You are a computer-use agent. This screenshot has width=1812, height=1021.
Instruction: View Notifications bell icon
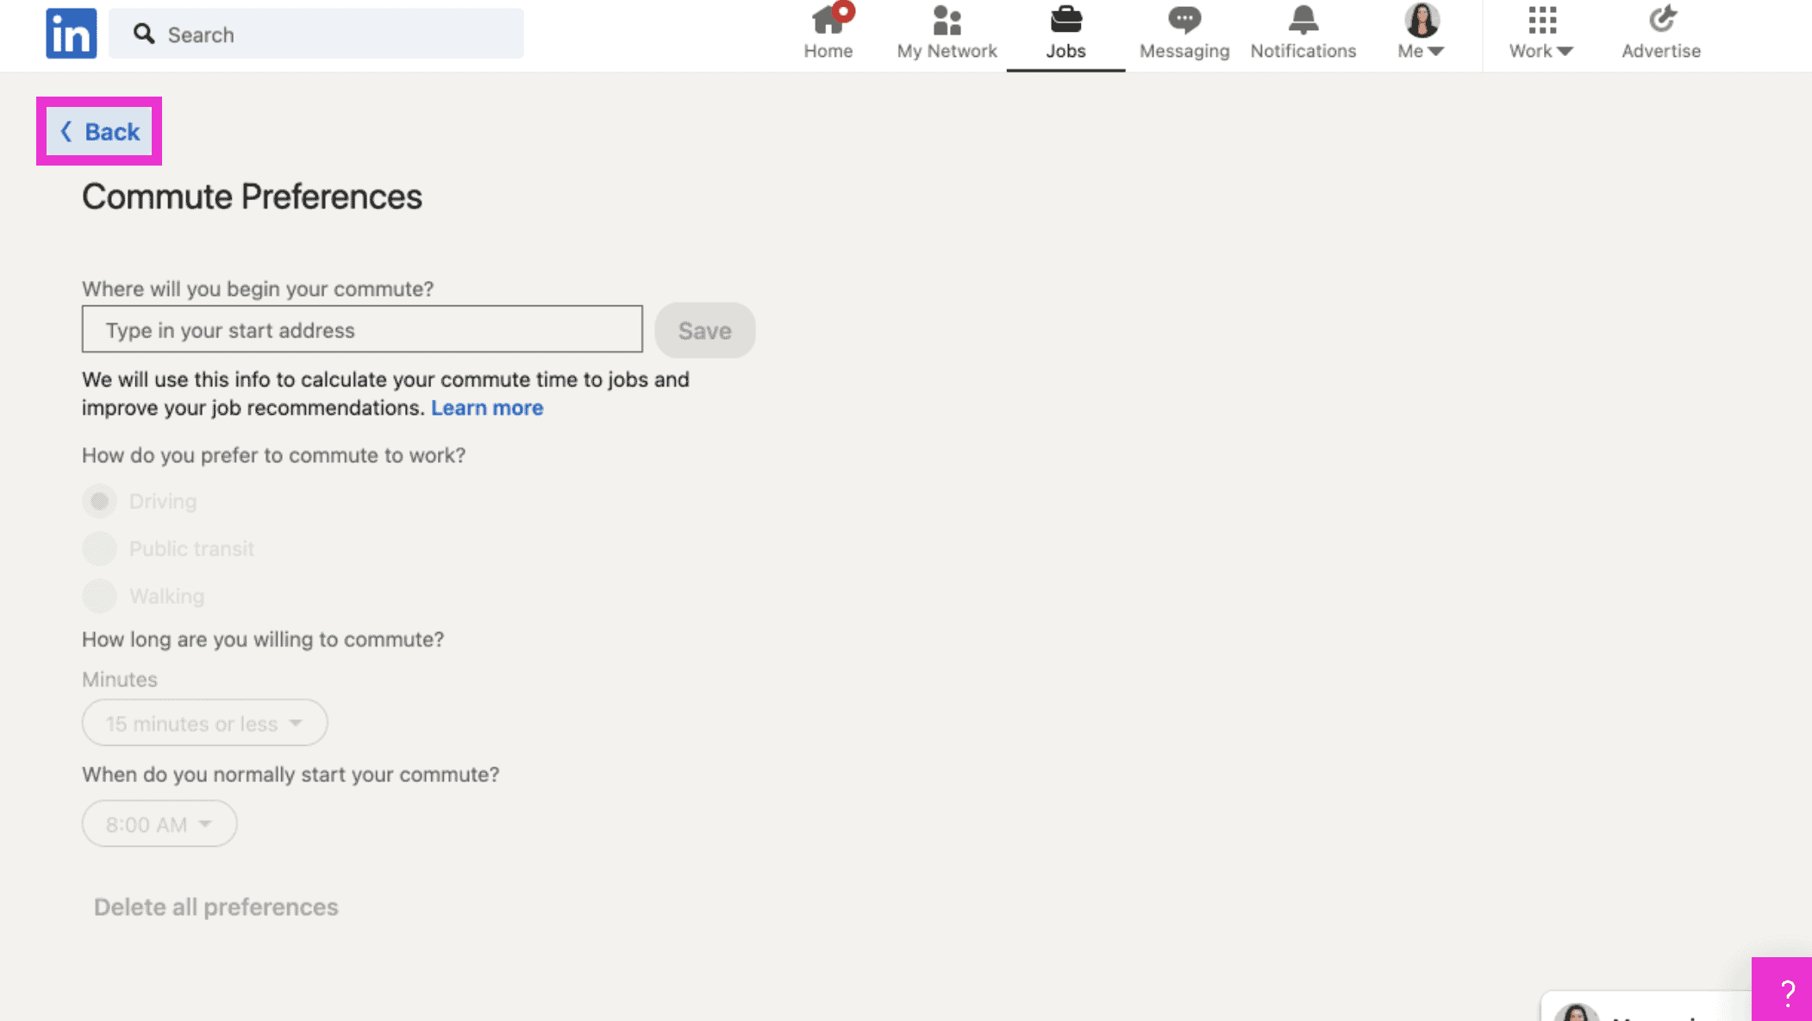pyautogui.click(x=1303, y=21)
